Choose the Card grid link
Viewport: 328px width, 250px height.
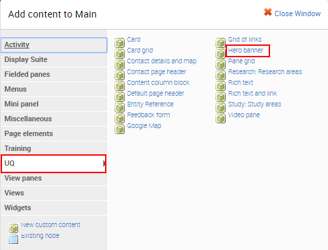(x=140, y=50)
